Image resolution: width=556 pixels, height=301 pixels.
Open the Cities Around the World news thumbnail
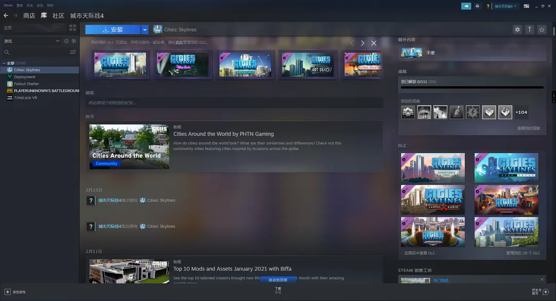(129, 147)
